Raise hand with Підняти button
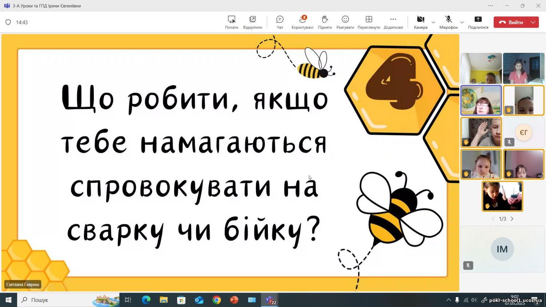This screenshot has width=546, height=307. pyautogui.click(x=325, y=22)
